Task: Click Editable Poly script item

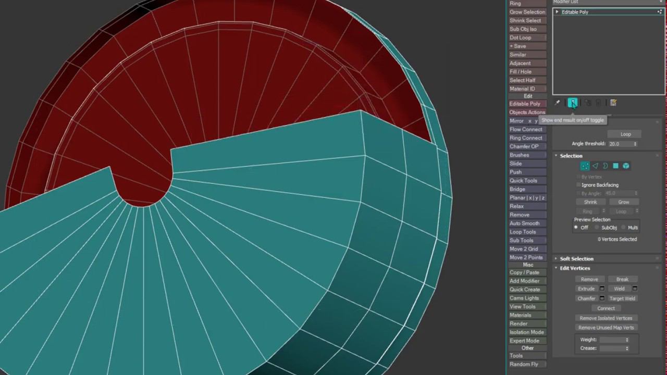Action: tap(527, 104)
